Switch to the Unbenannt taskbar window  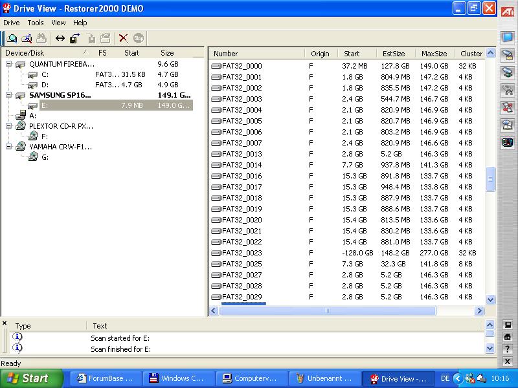point(324,378)
